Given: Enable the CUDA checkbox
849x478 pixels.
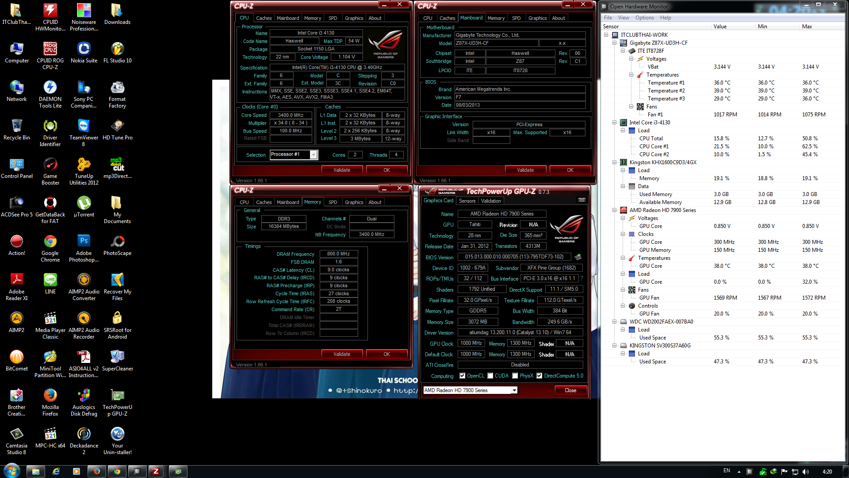Looking at the screenshot, I should click(x=490, y=376).
